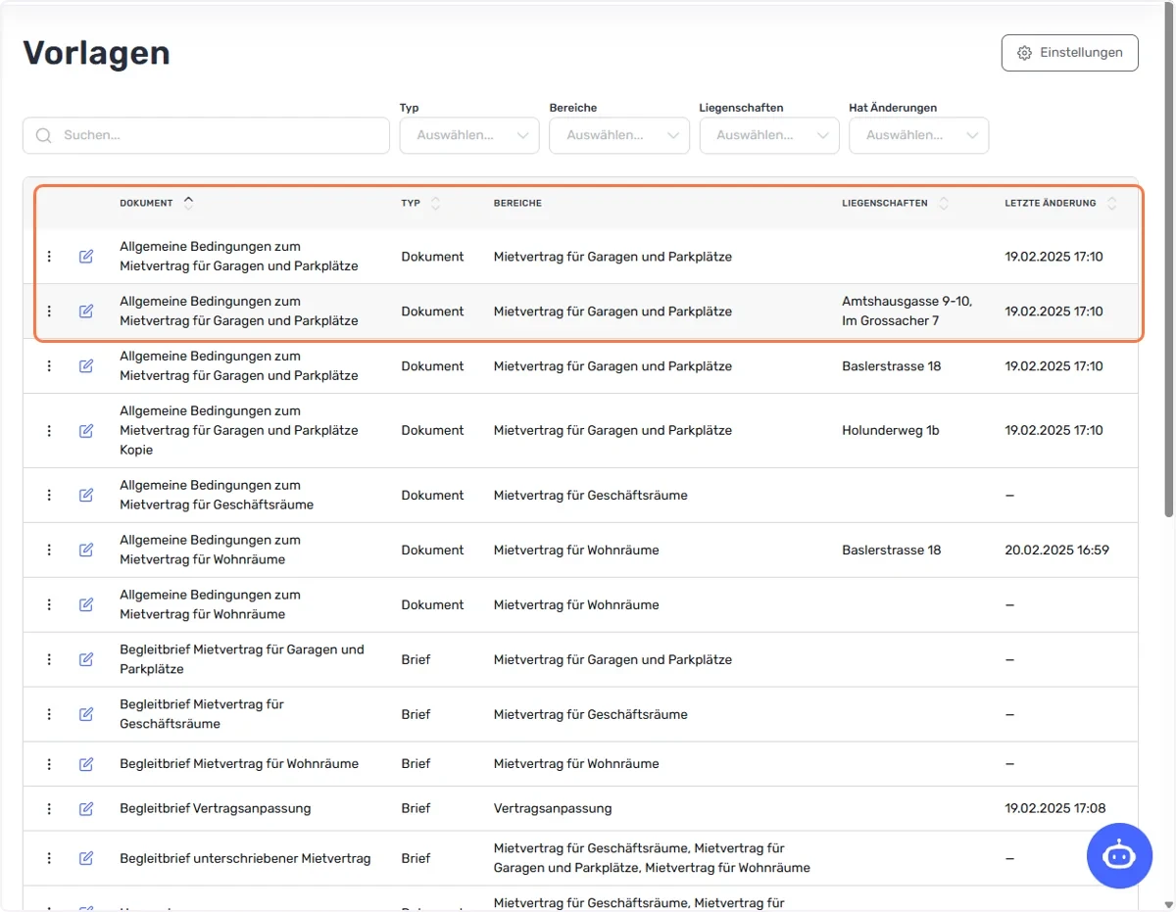Open the Typ filter dropdown
This screenshot has width=1176, height=912.
[469, 135]
